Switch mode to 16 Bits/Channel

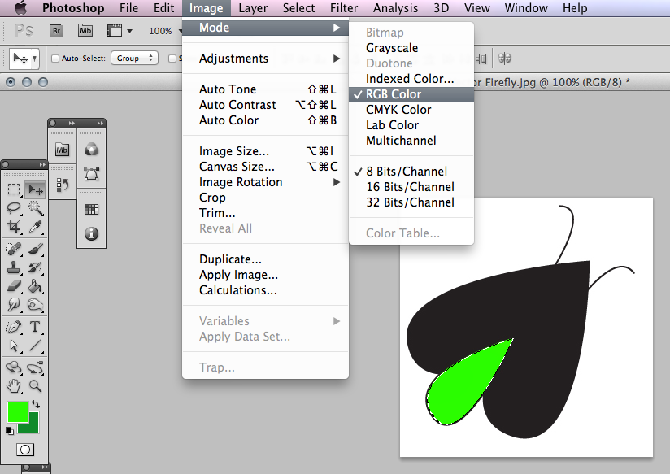pos(410,187)
